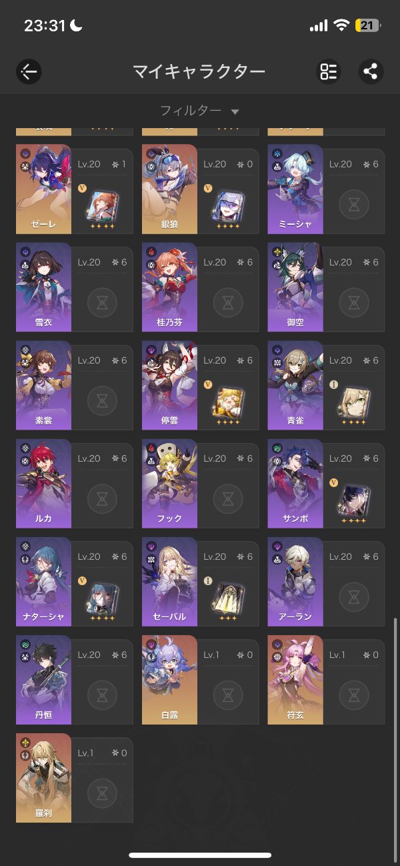Screen dimensions: 400x866
Task: Switch the list layout view icon
Action: (x=328, y=71)
